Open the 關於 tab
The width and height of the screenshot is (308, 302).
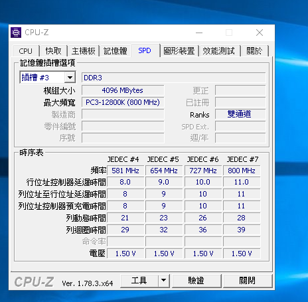pyautogui.click(x=254, y=51)
